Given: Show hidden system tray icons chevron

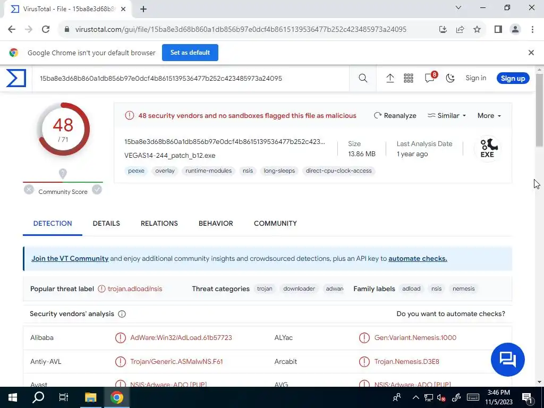Looking at the screenshot, I should click(415, 397).
